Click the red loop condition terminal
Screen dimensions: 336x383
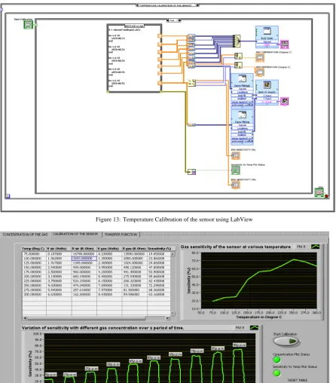[x=326, y=196]
